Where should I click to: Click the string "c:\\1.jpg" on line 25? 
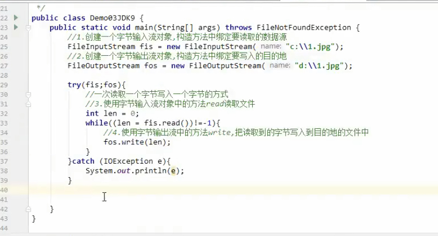pyautogui.click(x=310, y=47)
